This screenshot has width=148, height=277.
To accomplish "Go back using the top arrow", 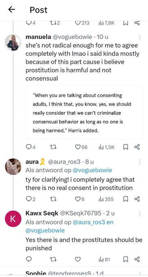I will point(11,10).
